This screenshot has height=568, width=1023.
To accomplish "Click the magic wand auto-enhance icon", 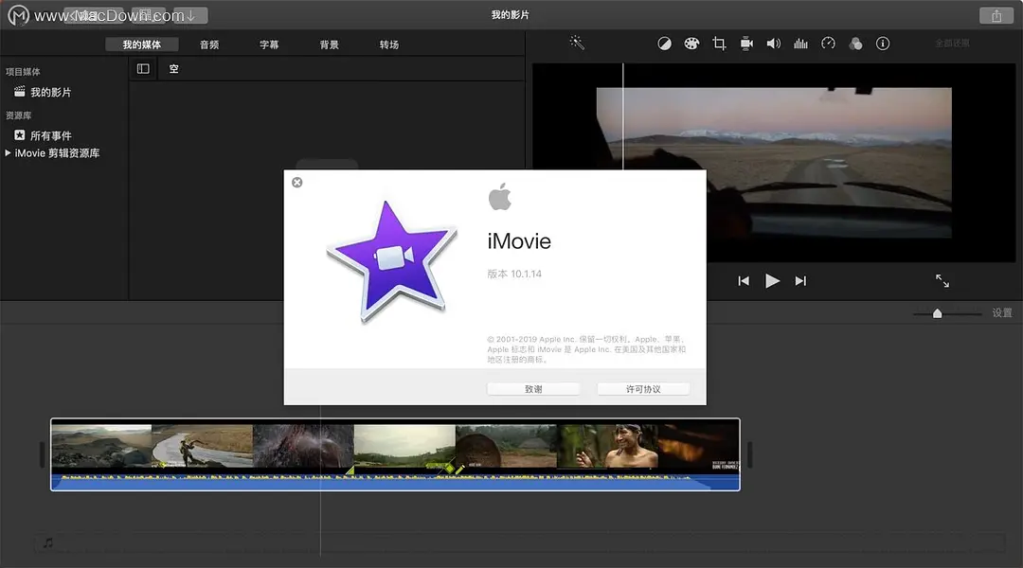I will point(577,43).
